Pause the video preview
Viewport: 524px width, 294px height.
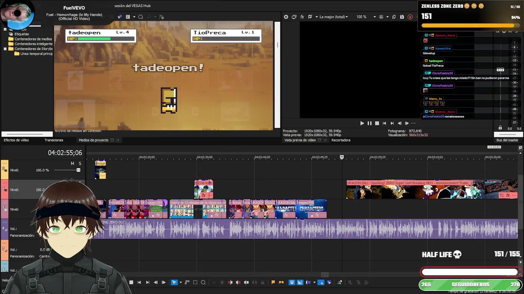pos(369,123)
